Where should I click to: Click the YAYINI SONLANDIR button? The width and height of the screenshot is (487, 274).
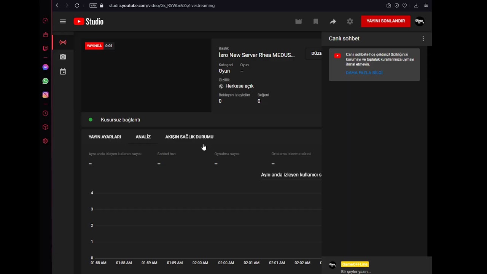[x=385, y=21]
